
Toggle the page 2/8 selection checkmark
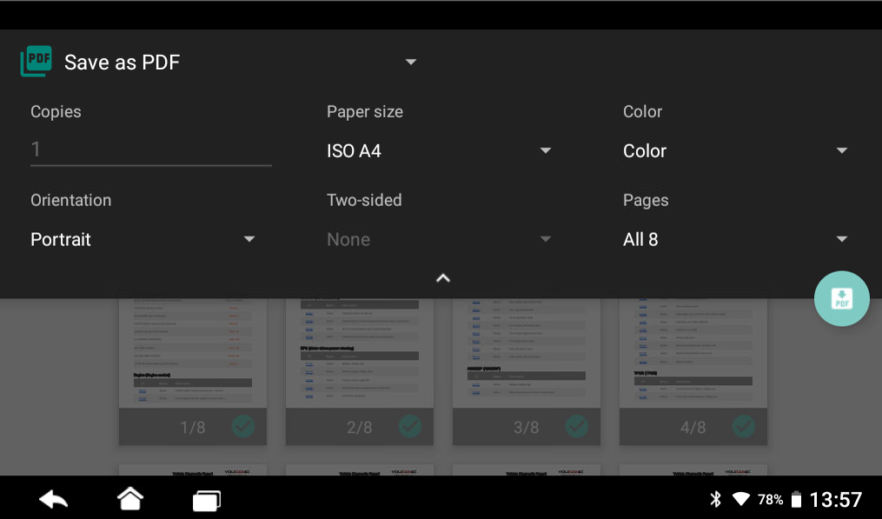[410, 427]
